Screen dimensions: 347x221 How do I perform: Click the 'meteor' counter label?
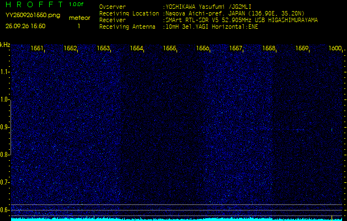79,18
